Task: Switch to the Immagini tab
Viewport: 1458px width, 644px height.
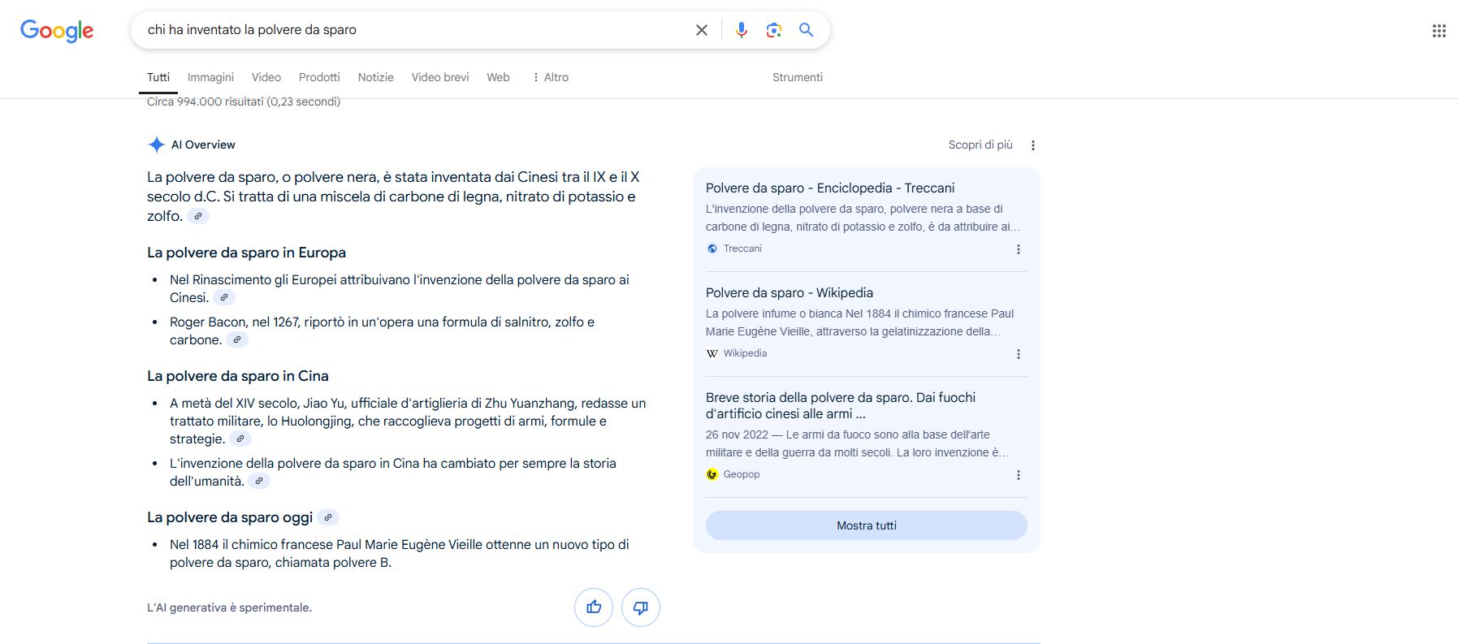Action: (x=210, y=77)
